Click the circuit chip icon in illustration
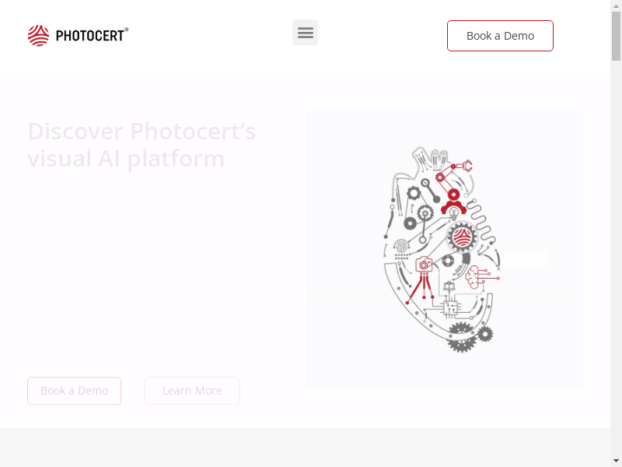The height and width of the screenshot is (467, 622). point(451,308)
